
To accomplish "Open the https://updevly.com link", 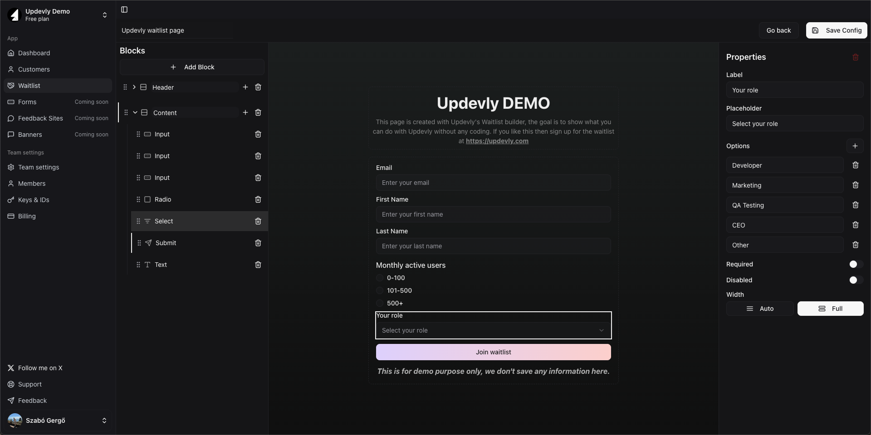I will [x=497, y=141].
